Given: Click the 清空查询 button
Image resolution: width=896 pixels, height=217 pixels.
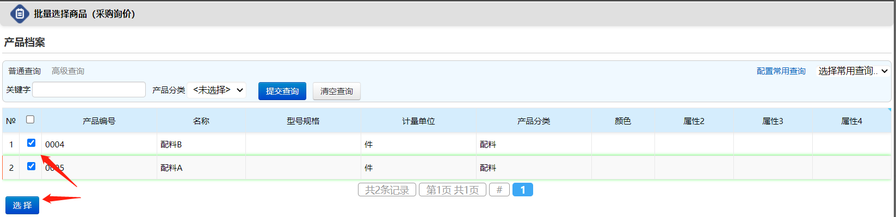Looking at the screenshot, I should pos(337,91).
